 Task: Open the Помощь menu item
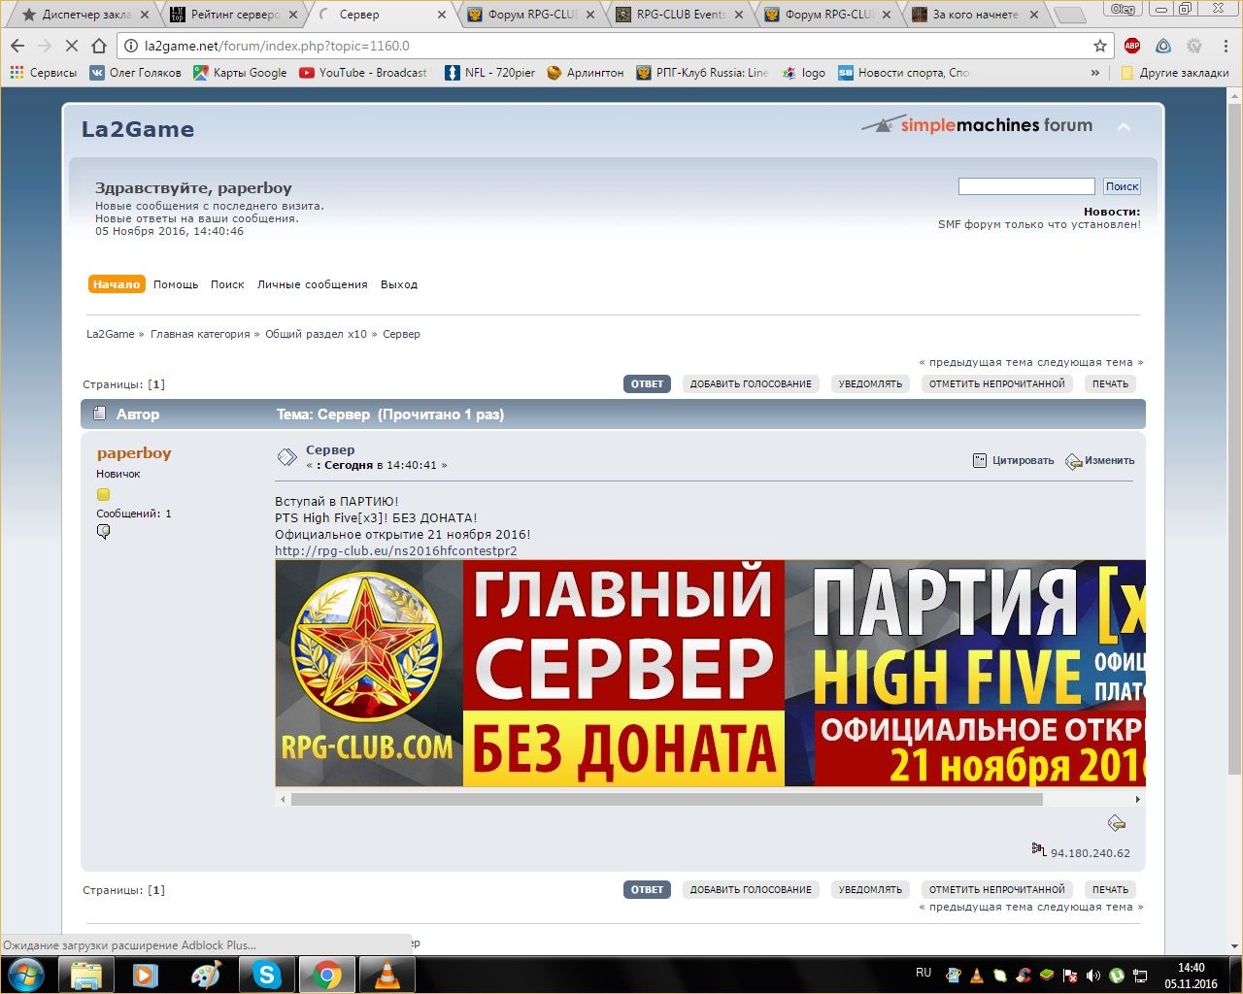(x=176, y=284)
